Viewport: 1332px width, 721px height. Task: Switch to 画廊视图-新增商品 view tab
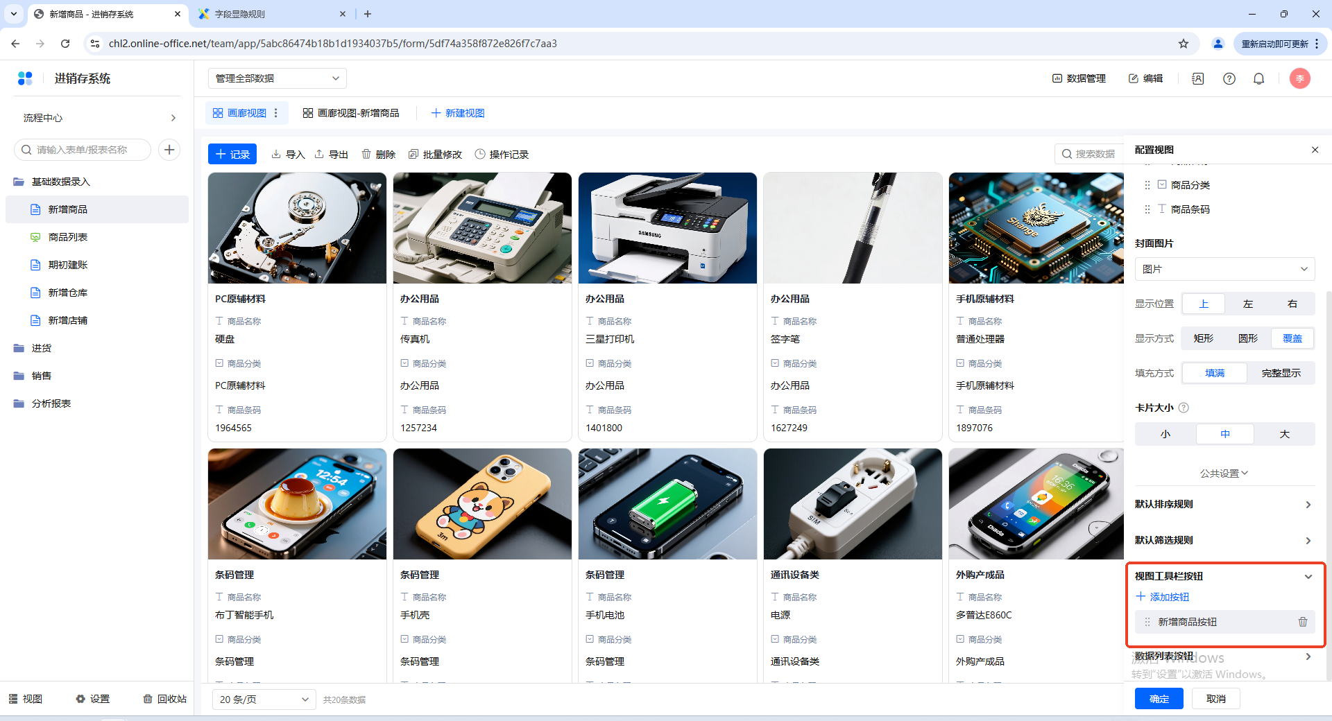tap(351, 113)
